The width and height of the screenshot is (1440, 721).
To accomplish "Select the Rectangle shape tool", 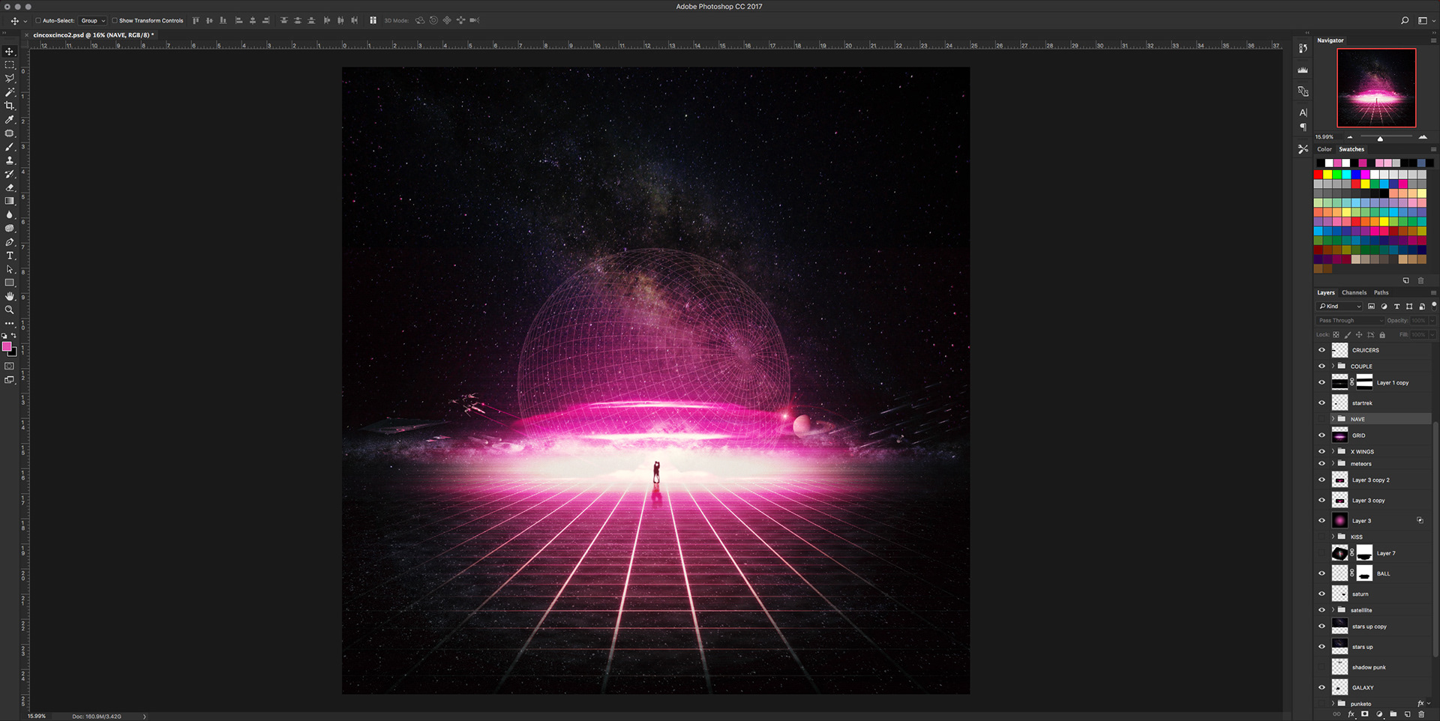I will click(10, 283).
